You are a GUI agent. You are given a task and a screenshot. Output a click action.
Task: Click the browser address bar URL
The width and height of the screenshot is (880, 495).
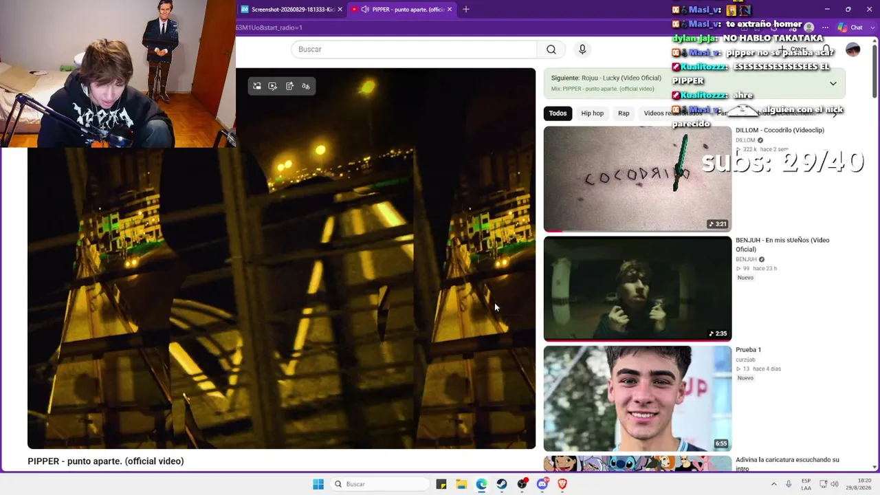269,27
